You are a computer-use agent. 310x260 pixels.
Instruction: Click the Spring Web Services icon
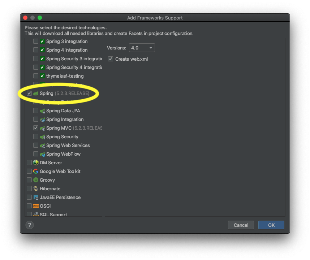coord(42,146)
